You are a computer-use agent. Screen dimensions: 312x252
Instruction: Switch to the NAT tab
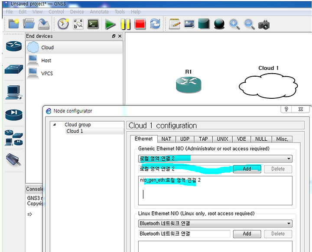pyautogui.click(x=166, y=139)
